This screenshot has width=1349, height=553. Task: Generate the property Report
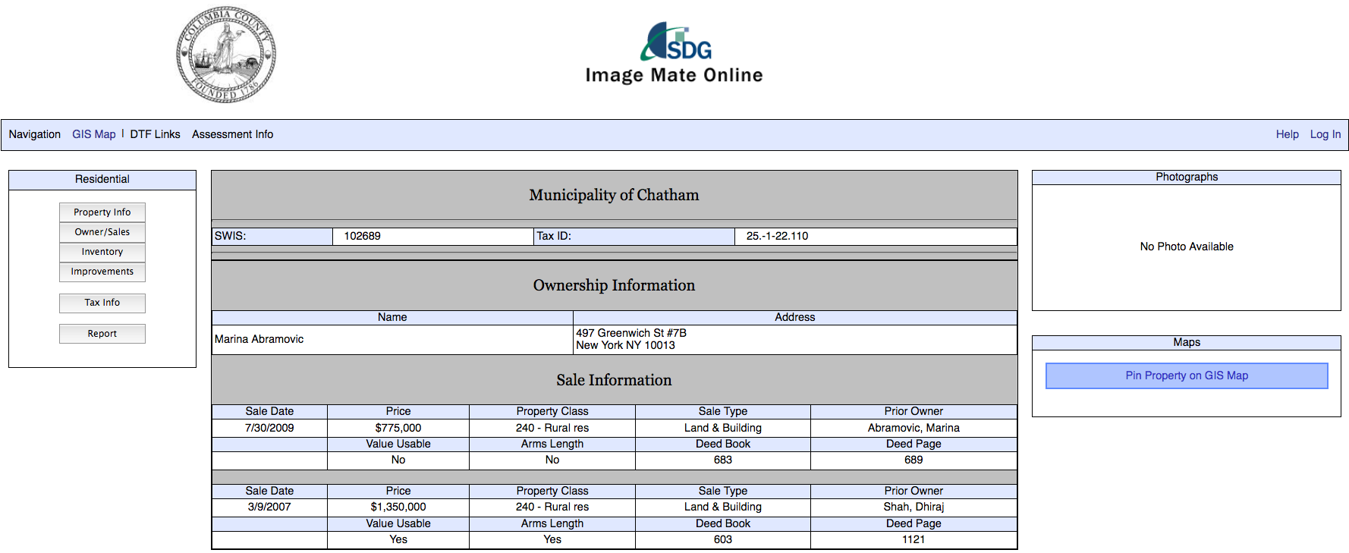click(102, 334)
